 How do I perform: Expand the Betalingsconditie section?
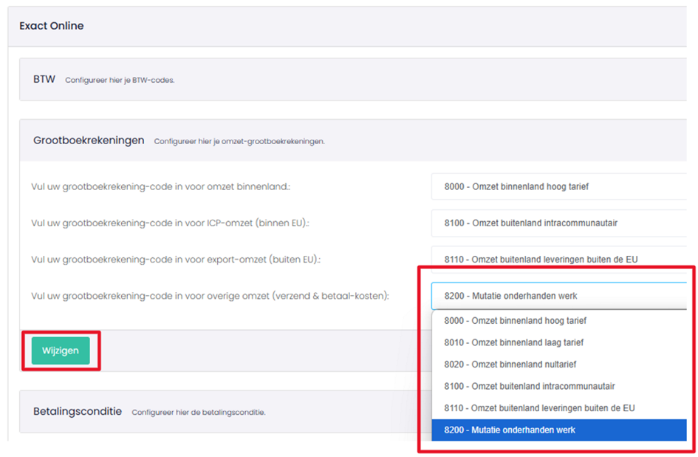pos(352,412)
